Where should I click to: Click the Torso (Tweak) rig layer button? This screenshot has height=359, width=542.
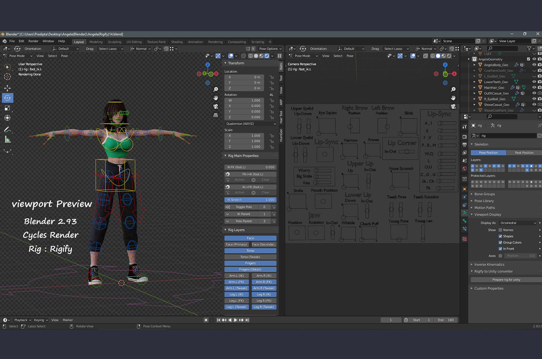250,257
